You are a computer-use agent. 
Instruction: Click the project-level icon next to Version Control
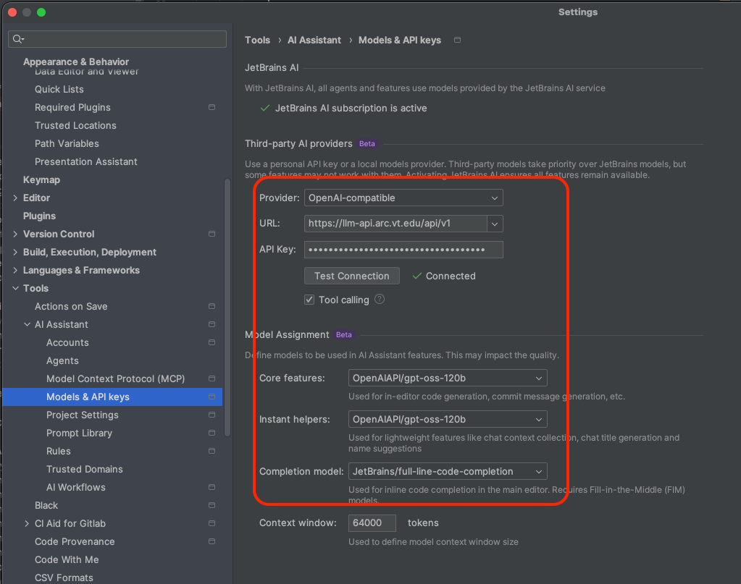tap(212, 234)
